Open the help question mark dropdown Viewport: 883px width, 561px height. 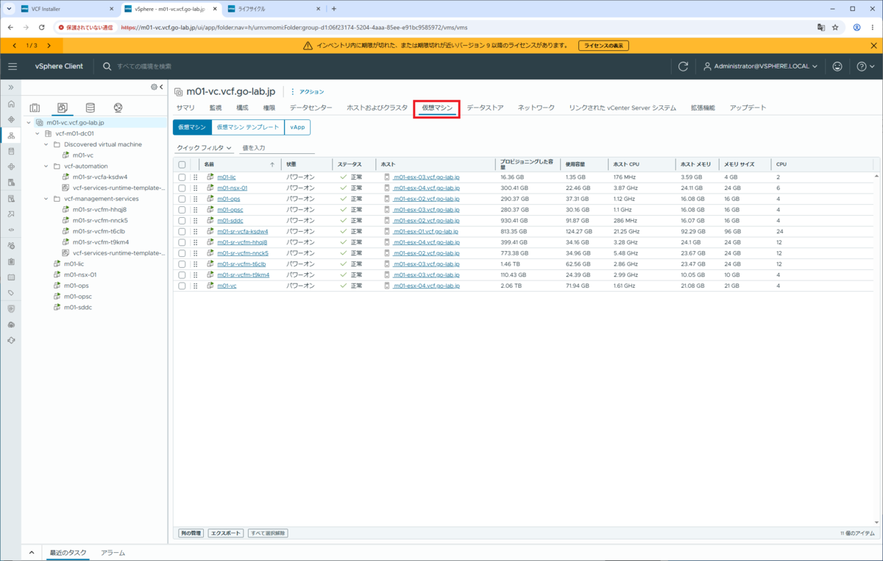[x=865, y=66]
